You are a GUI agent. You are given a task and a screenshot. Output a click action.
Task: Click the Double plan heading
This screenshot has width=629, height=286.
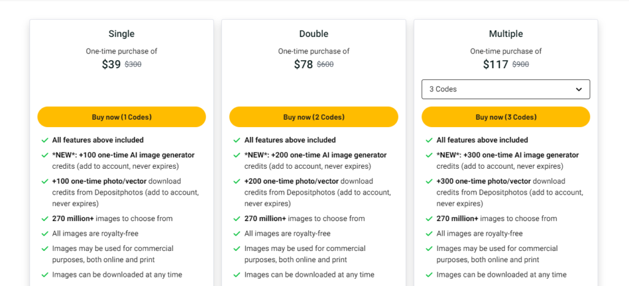[313, 34]
